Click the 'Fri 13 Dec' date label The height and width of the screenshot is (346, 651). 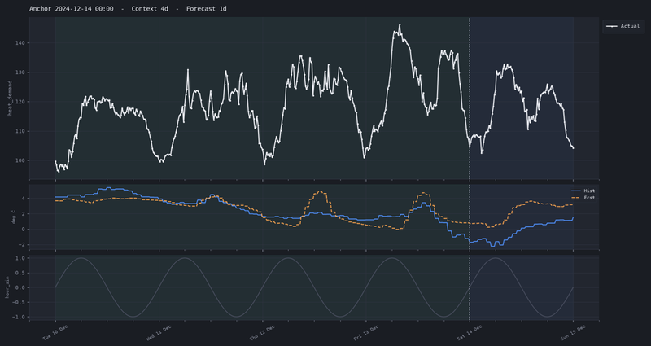pos(366,333)
